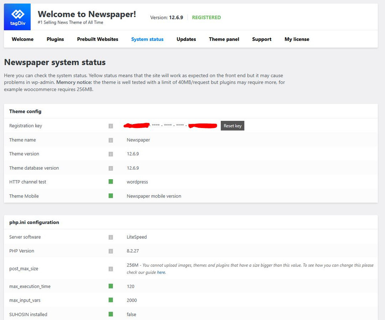Click the 'Newspaper system status' heading
Viewport: 385px width, 320px height.
[x=55, y=62]
